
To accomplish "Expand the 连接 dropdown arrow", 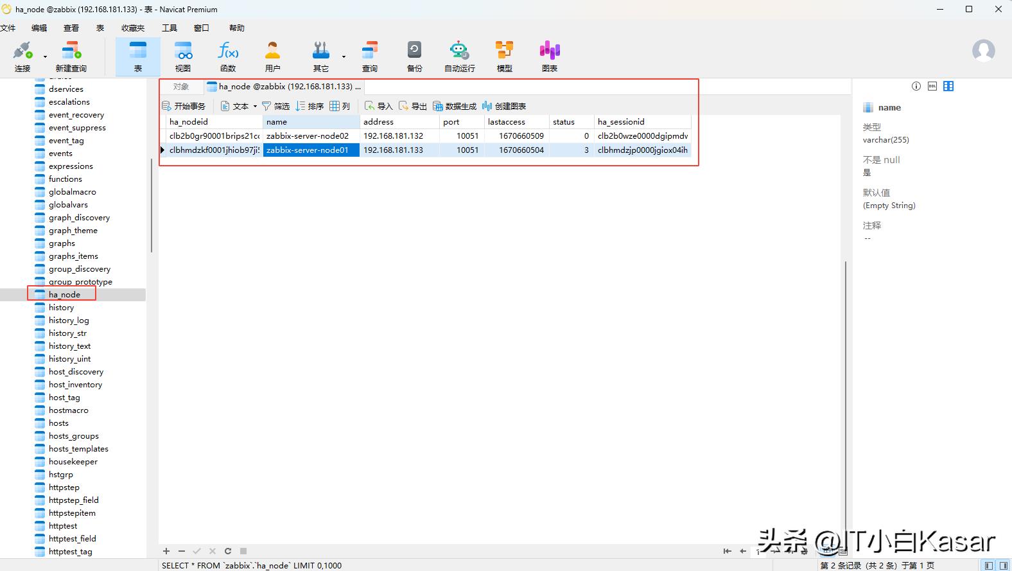I will click(45, 57).
